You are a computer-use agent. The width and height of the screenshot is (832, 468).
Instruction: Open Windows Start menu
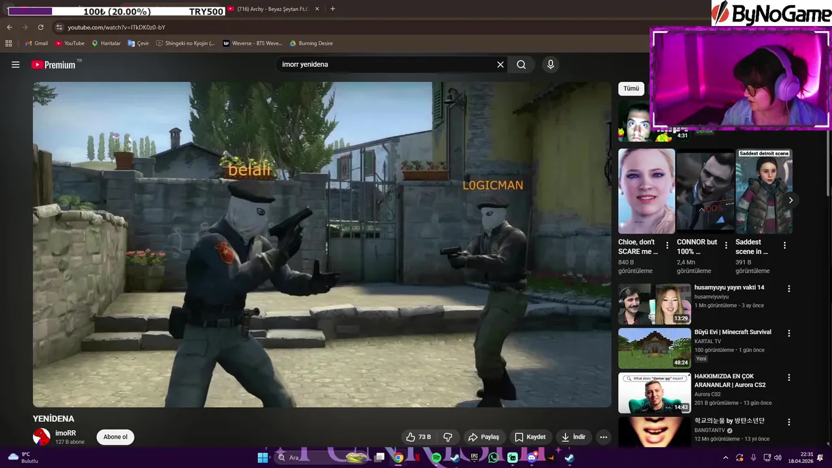click(x=263, y=458)
